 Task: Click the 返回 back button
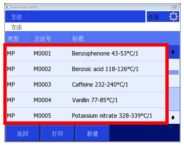pyautogui.click(x=23, y=133)
